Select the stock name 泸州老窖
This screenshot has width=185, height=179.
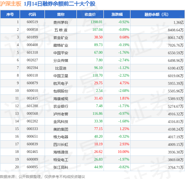pos(61,114)
